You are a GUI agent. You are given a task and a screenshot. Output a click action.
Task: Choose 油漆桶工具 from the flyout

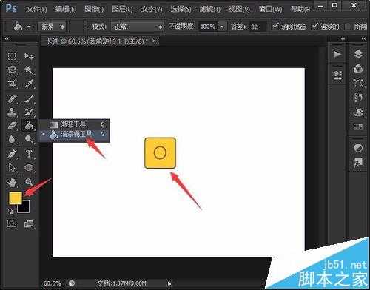74,135
